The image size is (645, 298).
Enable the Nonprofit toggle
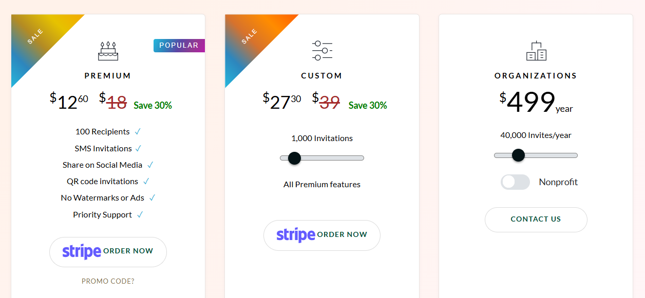[515, 182]
